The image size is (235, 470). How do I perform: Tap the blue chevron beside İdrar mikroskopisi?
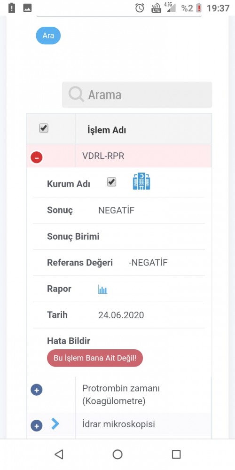click(x=55, y=424)
